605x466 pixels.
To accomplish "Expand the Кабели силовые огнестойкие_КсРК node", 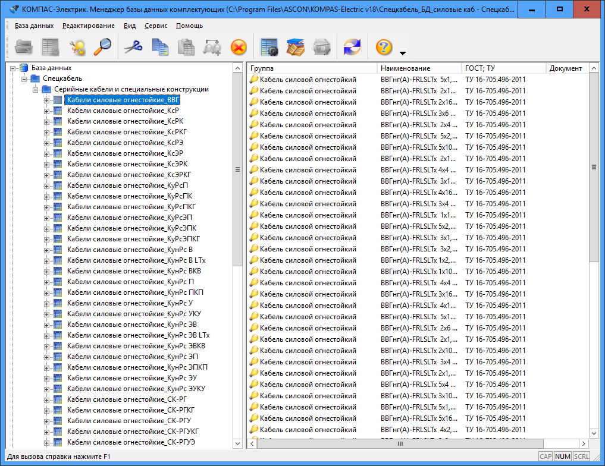I will coord(46,122).
